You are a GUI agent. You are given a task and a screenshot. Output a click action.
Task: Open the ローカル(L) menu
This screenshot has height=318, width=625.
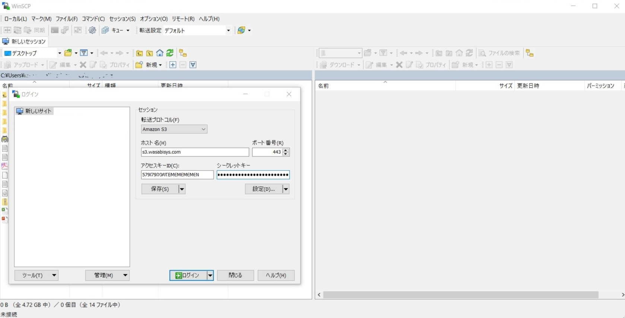tap(16, 19)
